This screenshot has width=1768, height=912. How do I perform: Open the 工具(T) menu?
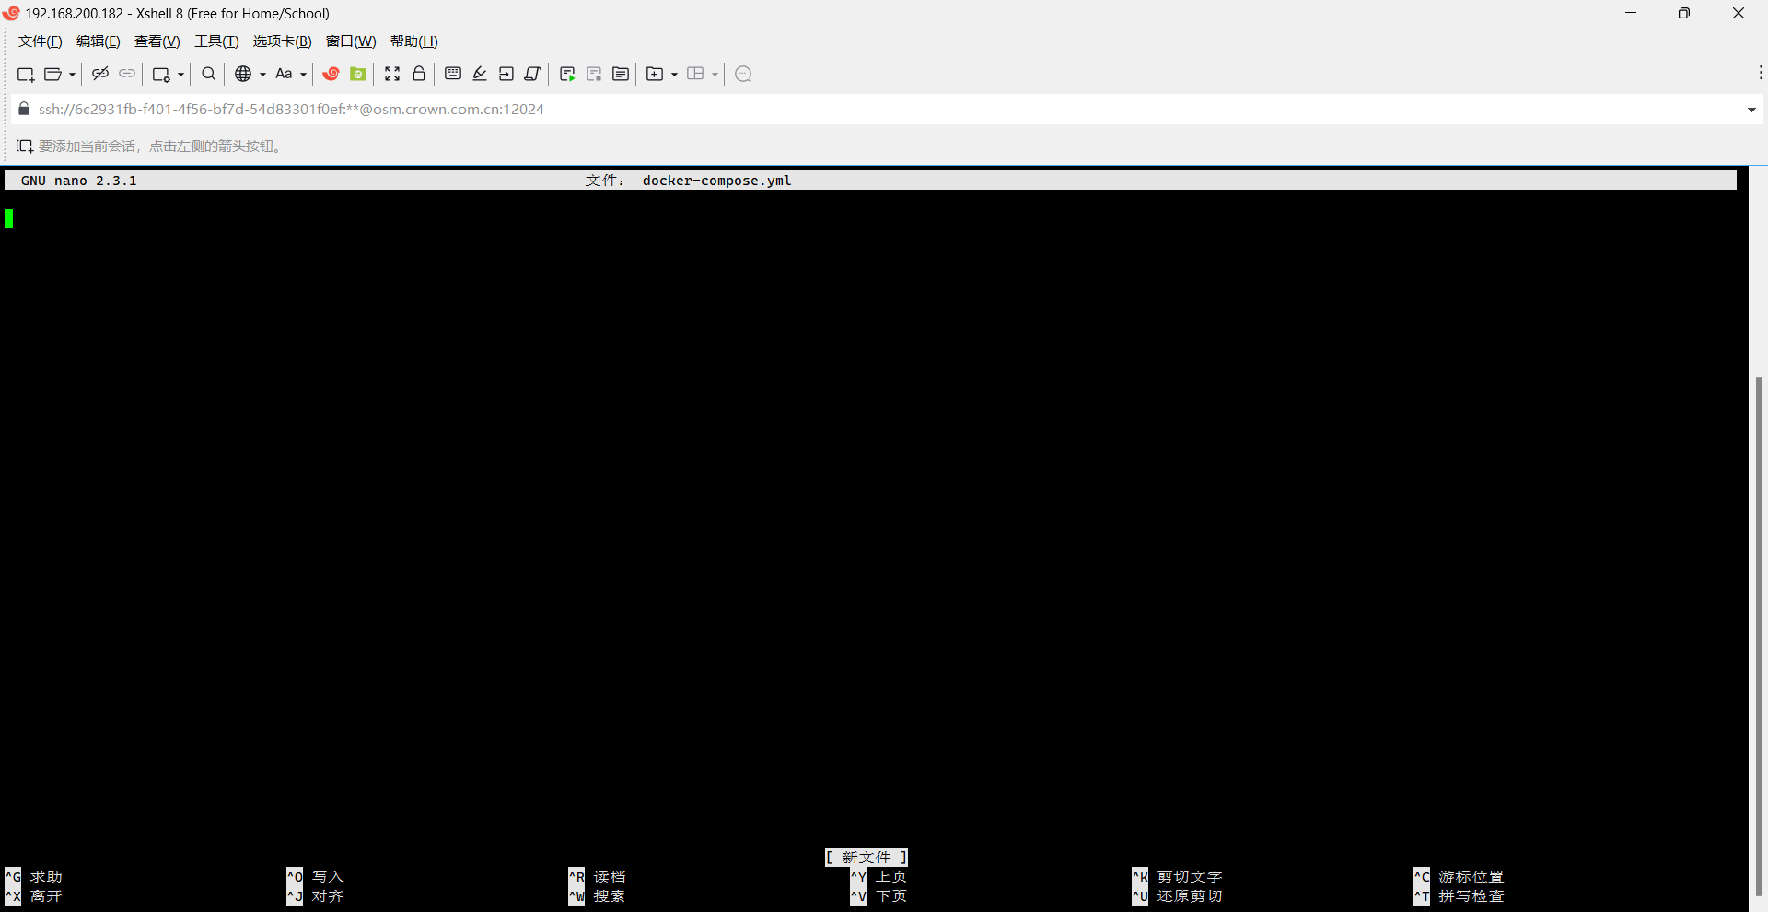(x=216, y=41)
